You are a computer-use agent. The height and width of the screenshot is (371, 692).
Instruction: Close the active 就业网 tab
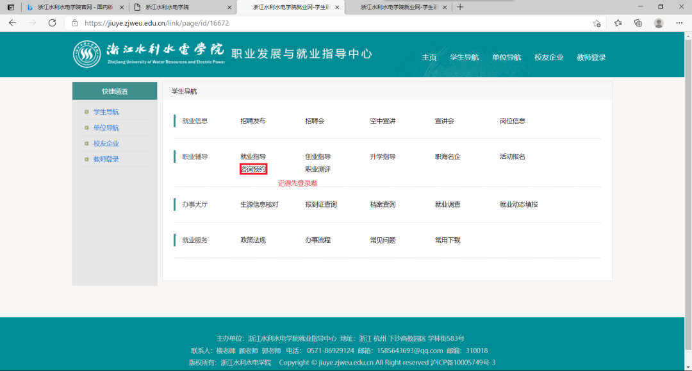pos(337,7)
